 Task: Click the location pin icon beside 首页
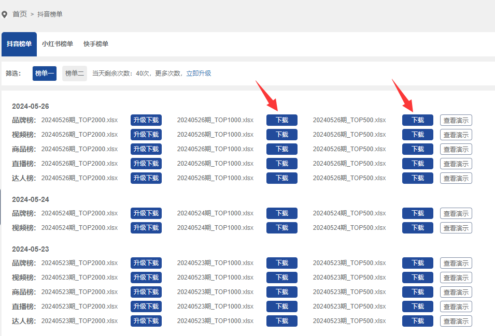coord(5,14)
